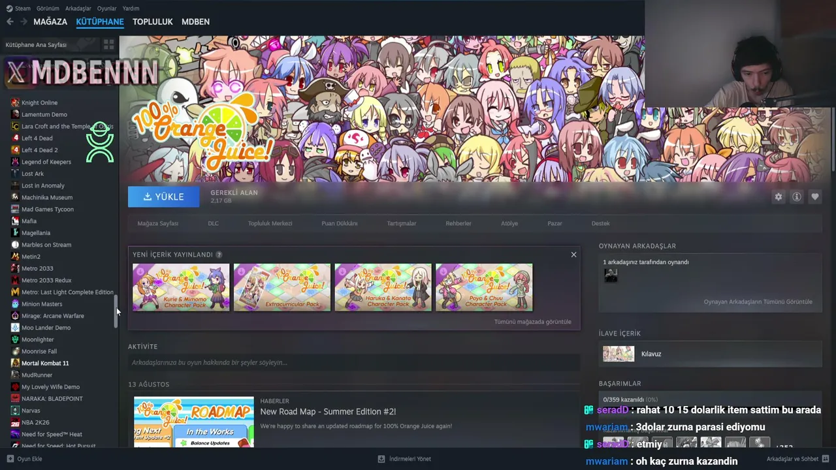The width and height of the screenshot is (836, 470).
Task: Click the Mortal Kombat 11 icon
Action: tap(15, 363)
